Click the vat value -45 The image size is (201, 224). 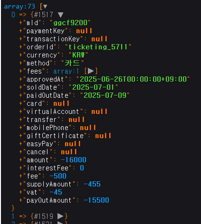point(56,192)
